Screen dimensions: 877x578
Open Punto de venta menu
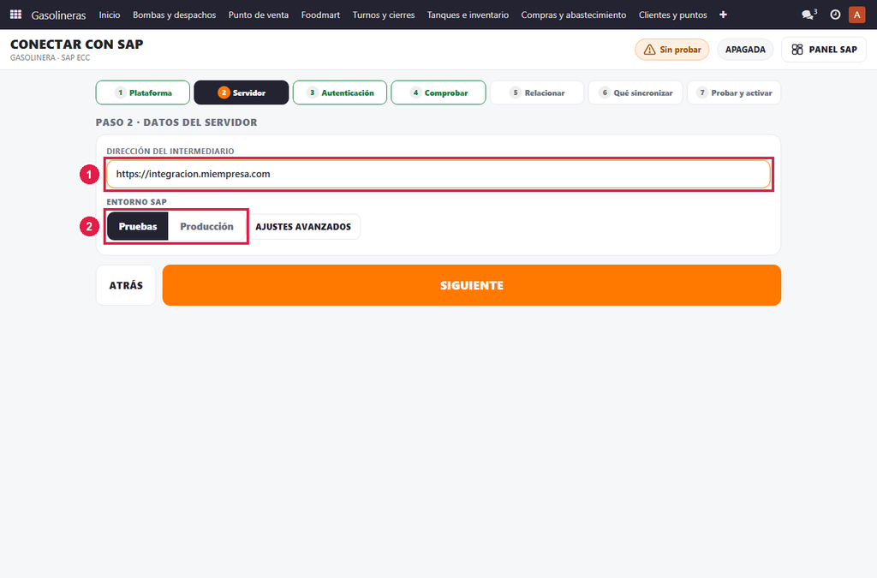(259, 15)
